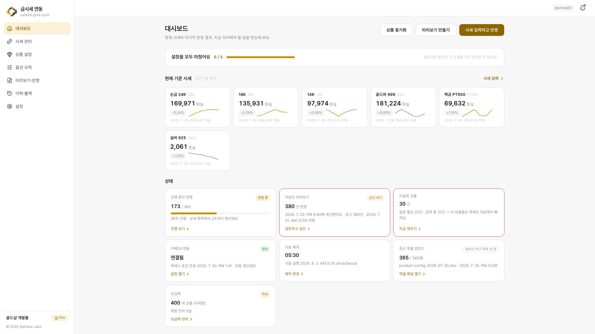595x334 pixels.
Task: Click 시세 입력하고 반영 button
Action: (x=482, y=30)
